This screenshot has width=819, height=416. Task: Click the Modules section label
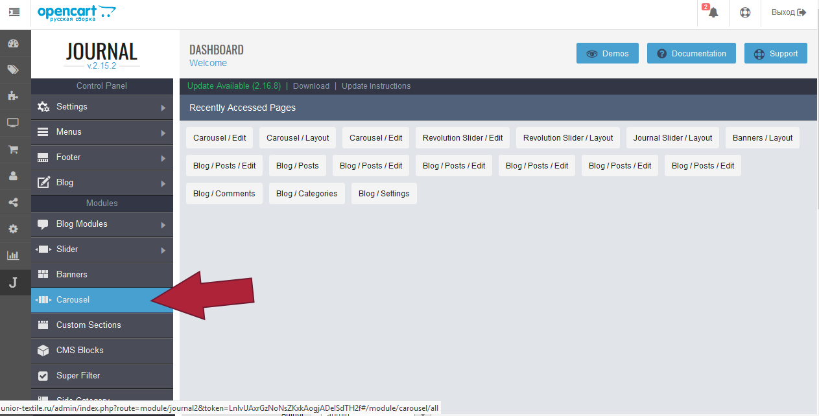pos(102,203)
